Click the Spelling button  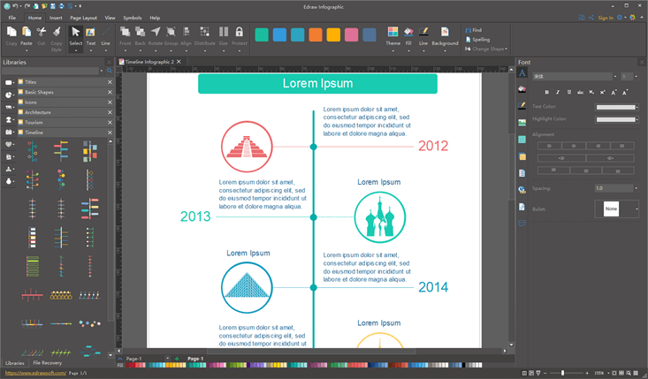coord(480,40)
